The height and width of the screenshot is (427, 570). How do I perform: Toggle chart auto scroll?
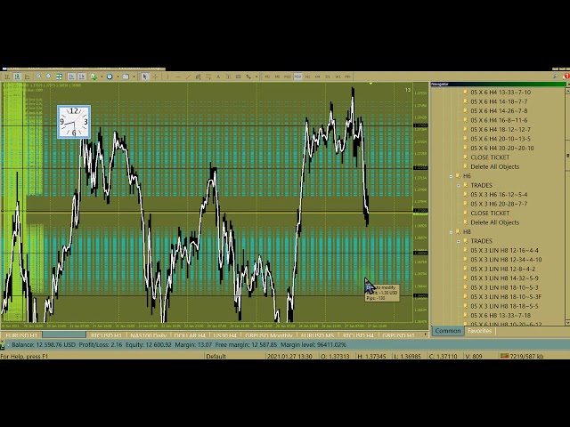[x=70, y=77]
